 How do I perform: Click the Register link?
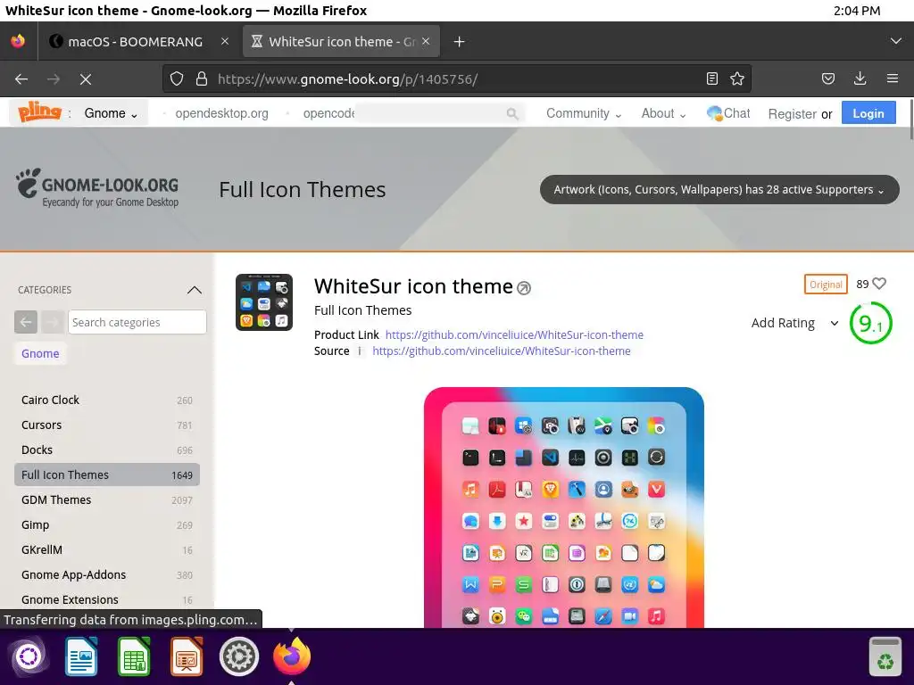(792, 113)
